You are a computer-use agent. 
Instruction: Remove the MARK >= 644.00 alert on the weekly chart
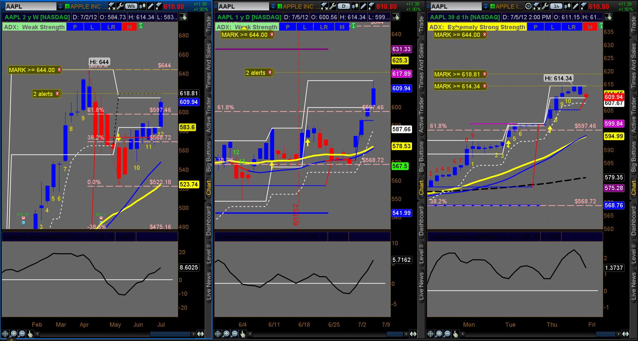coord(59,70)
